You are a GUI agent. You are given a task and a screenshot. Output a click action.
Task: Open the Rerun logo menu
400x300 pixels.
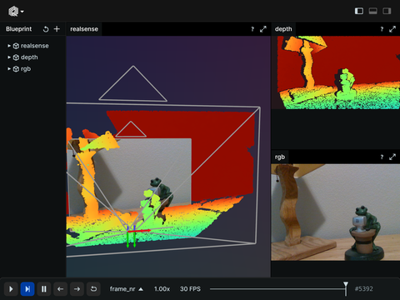16,12
